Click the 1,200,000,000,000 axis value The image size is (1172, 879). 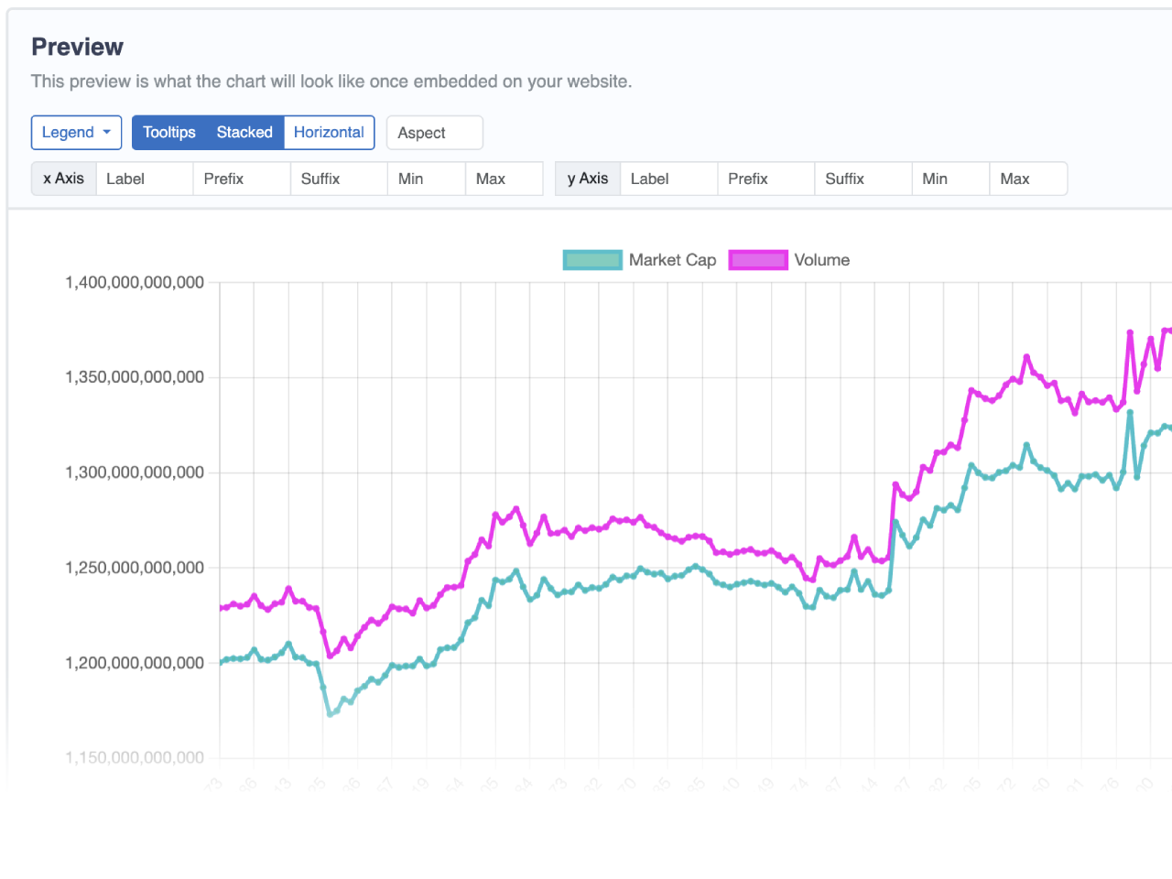pos(135,663)
